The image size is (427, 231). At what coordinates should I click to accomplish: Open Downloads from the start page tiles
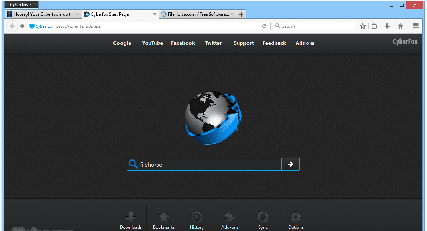131,218
